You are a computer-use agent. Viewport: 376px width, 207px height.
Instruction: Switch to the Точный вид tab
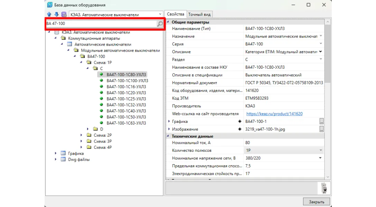pos(200,14)
